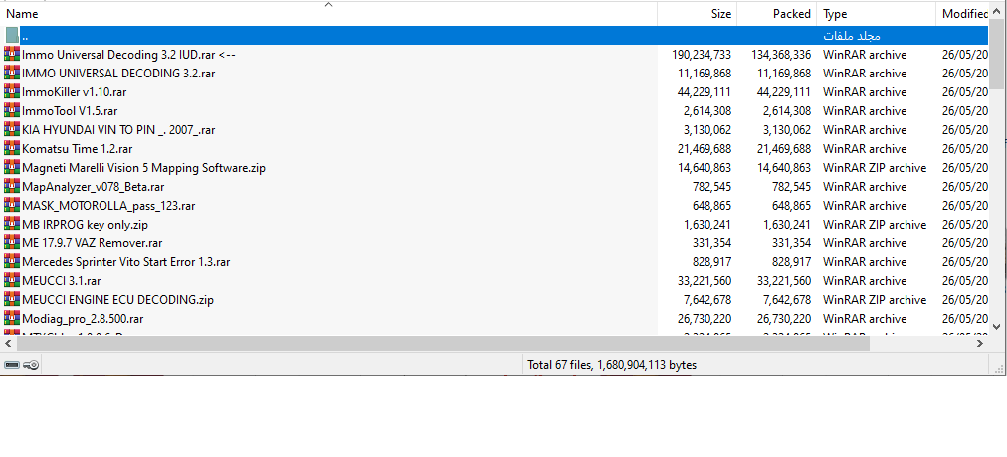Image resolution: width=1007 pixels, height=457 pixels.
Task: Sort files by the Type column header
Action: pos(876,14)
